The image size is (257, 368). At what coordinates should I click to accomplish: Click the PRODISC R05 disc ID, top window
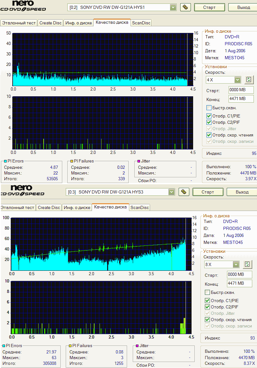click(238, 44)
